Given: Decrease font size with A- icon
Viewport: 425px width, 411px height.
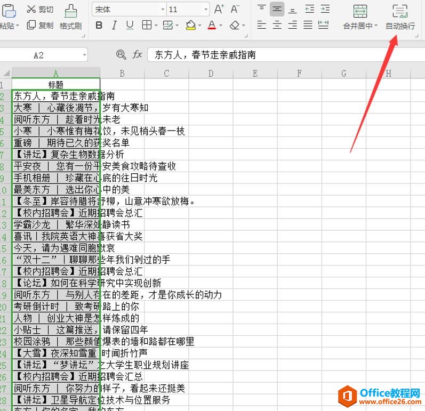Looking at the screenshot, I should point(235,10).
